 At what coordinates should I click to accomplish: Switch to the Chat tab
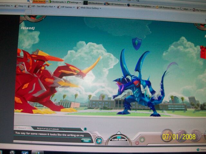click(x=22, y=128)
